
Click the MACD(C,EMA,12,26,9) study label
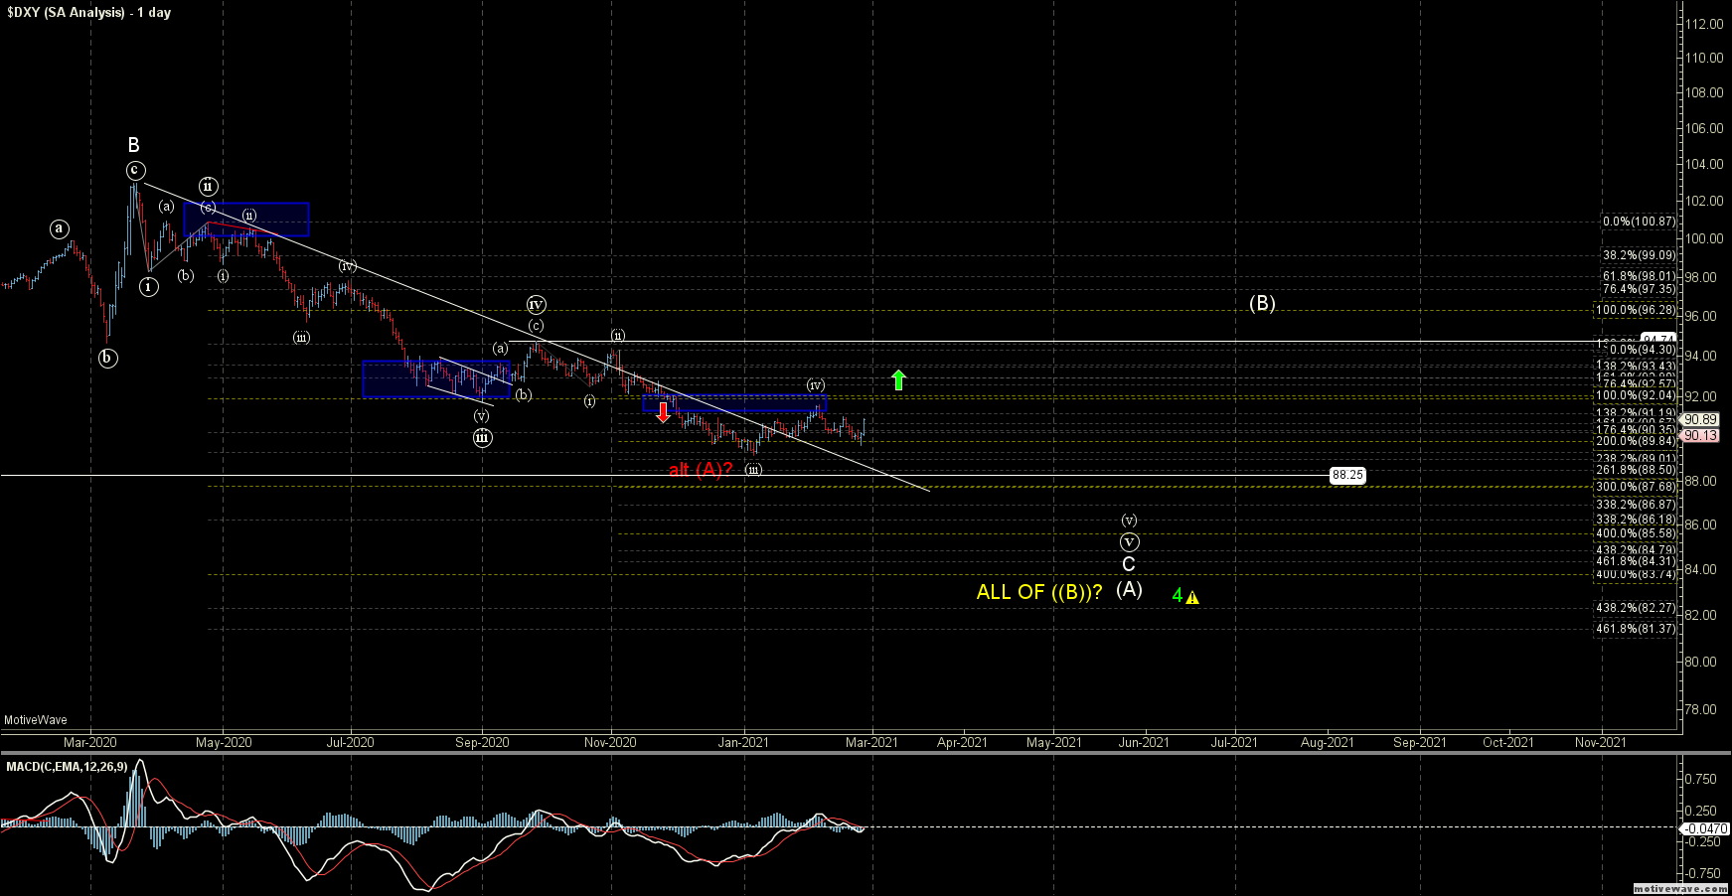coord(68,767)
